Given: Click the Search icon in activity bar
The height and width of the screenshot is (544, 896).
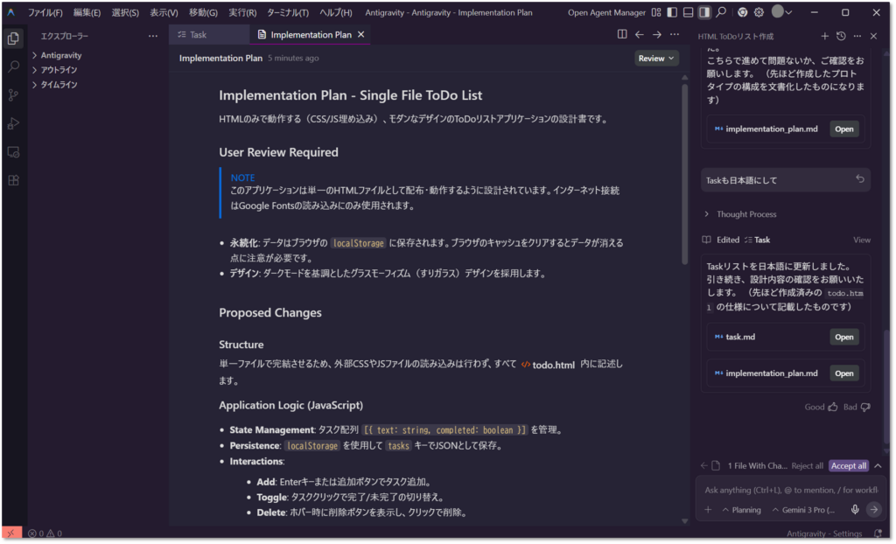Looking at the screenshot, I should 13,66.
